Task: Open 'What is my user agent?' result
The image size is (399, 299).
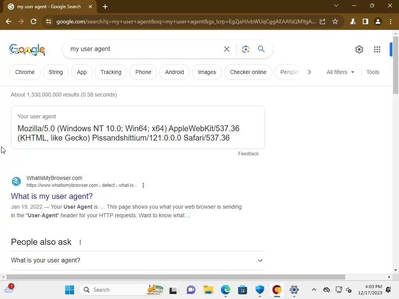Action: click(x=52, y=196)
